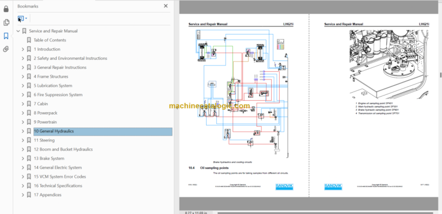Click the bookmark icon beside 13 Brake System
Image resolution: width=442 pixels, height=214 pixels.
[x=29, y=159]
